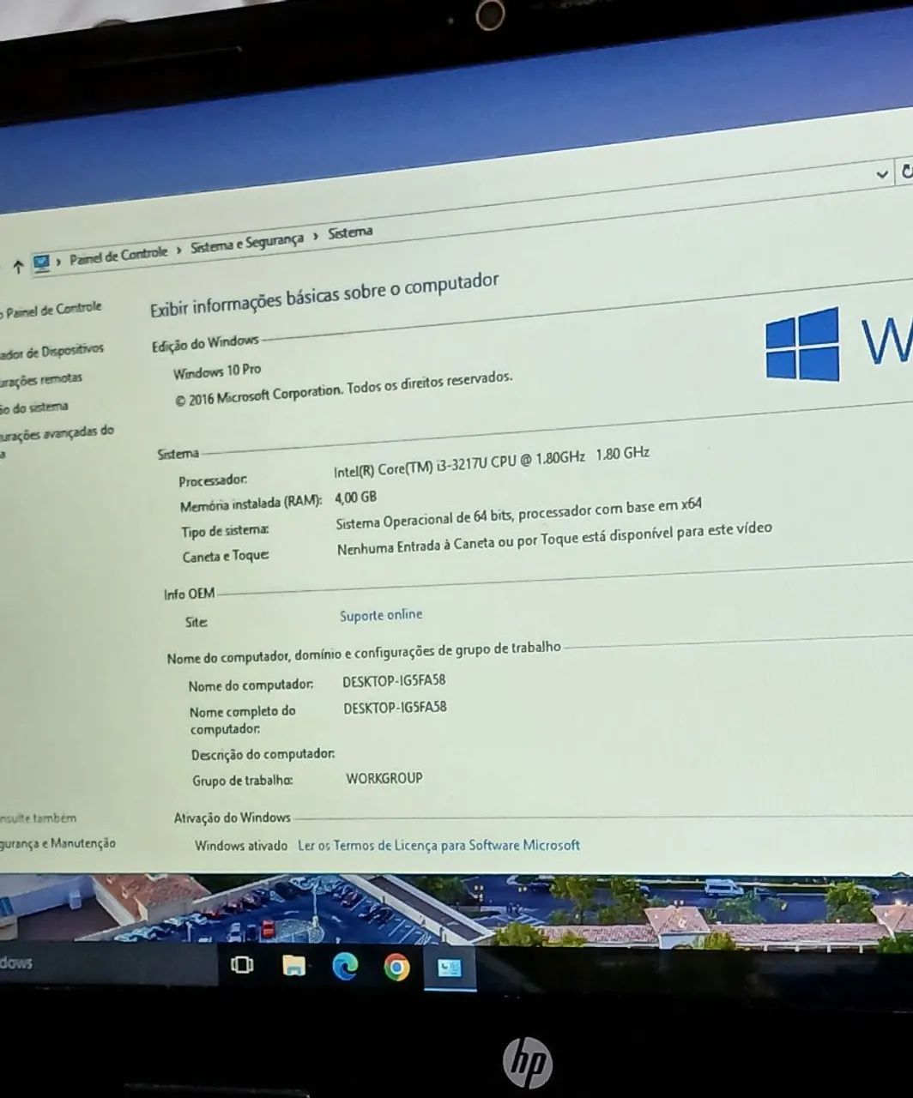
Task: Open Task View on the taskbar
Action: click(x=242, y=965)
